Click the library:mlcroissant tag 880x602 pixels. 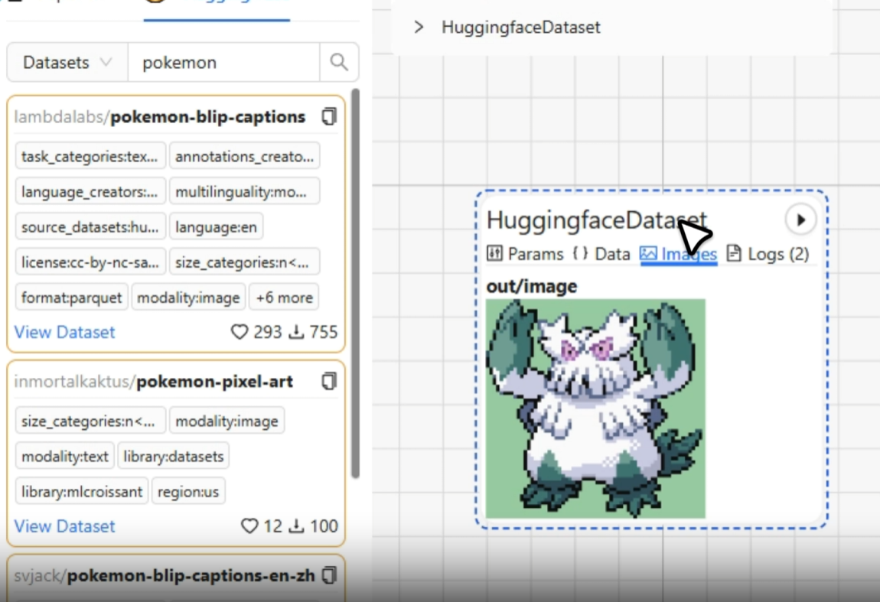coord(82,492)
